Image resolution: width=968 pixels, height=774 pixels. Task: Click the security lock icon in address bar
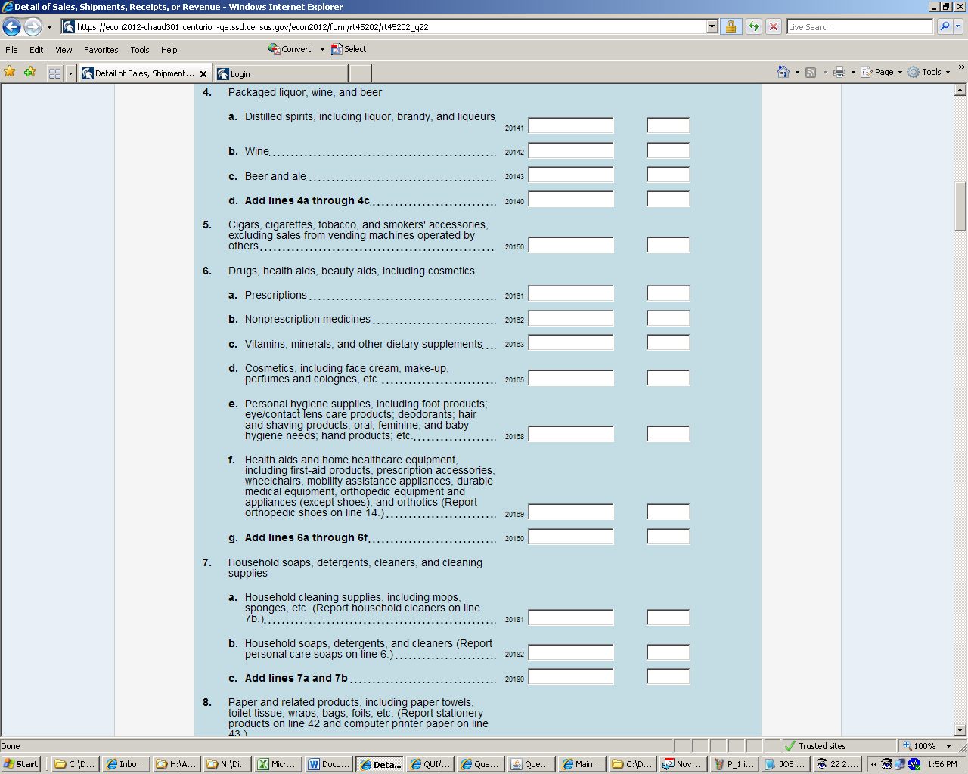731,27
